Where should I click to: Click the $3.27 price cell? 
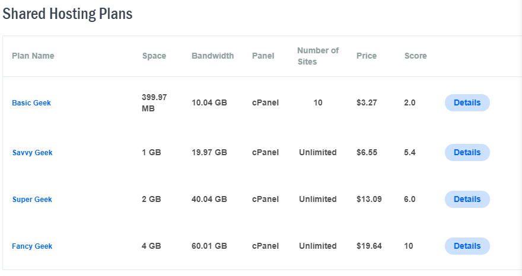click(x=367, y=102)
